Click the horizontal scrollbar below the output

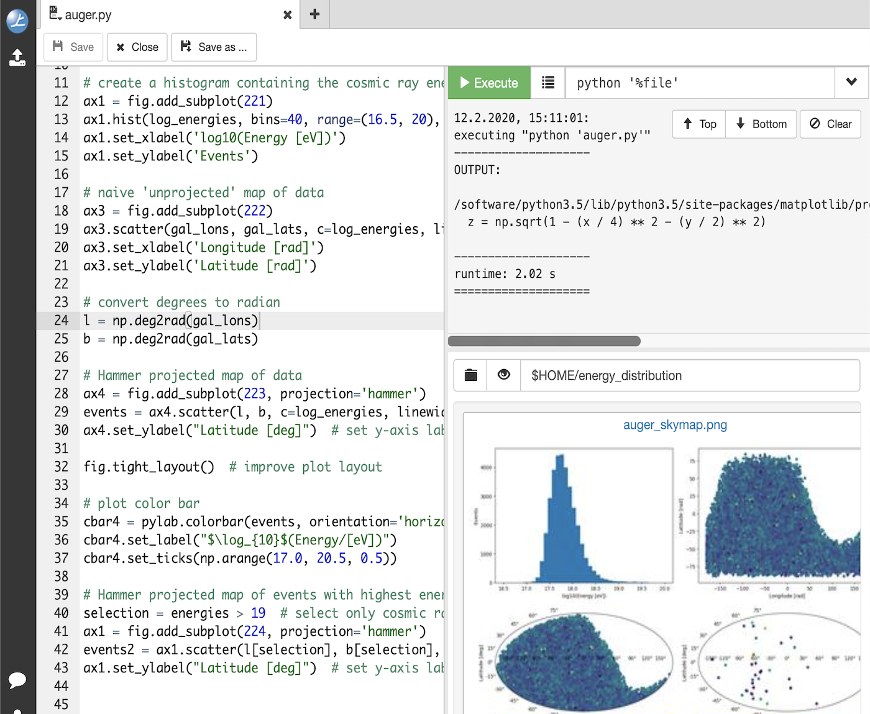(x=544, y=341)
